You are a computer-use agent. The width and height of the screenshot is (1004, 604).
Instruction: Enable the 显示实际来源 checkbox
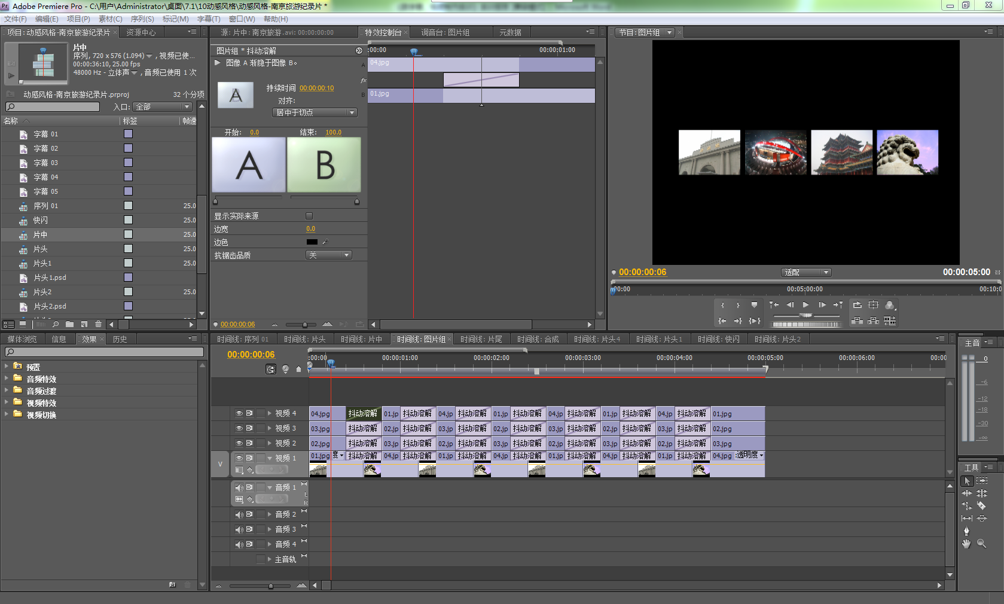point(309,216)
